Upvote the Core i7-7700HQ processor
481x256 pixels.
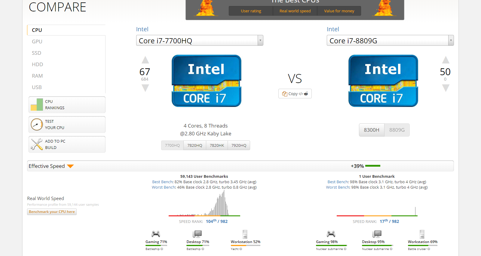(145, 60)
